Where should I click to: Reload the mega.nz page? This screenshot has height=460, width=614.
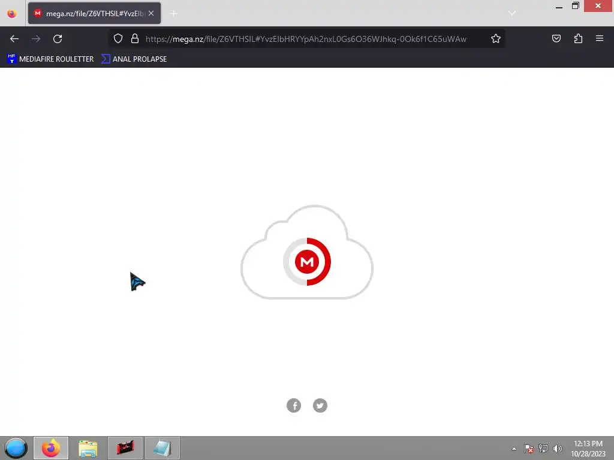coord(58,39)
